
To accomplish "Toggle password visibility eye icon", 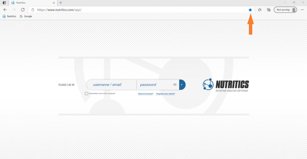I will click(175, 85).
